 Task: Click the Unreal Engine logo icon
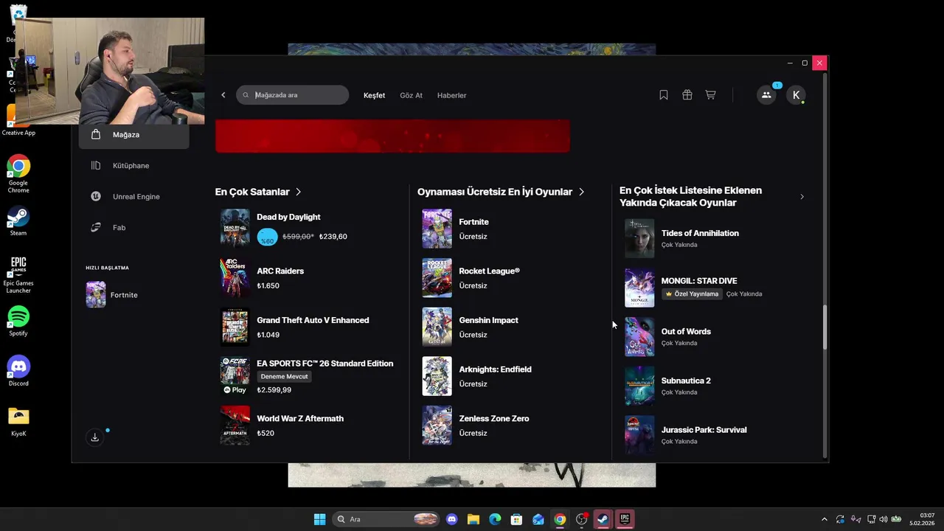[x=96, y=196]
